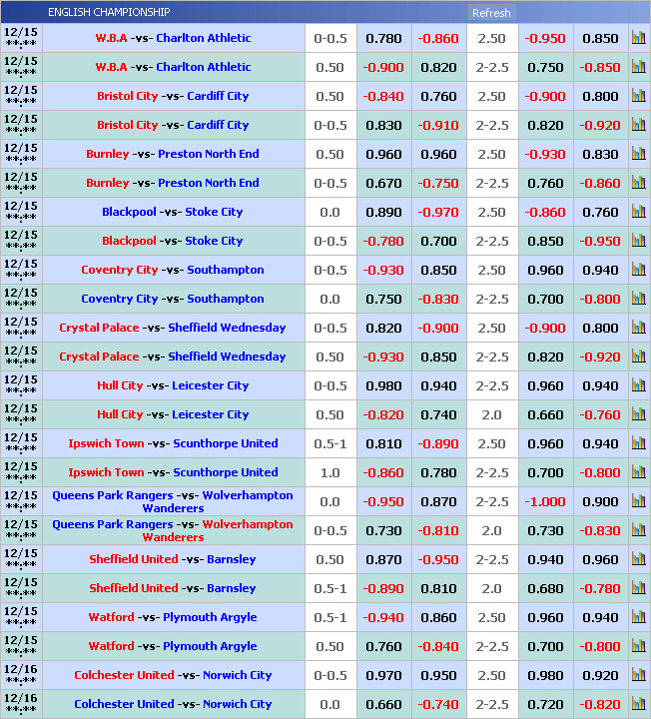Select -0.940 odds in Watford vs Plymouth Argyle row
The image size is (651, 719).
click(383, 617)
